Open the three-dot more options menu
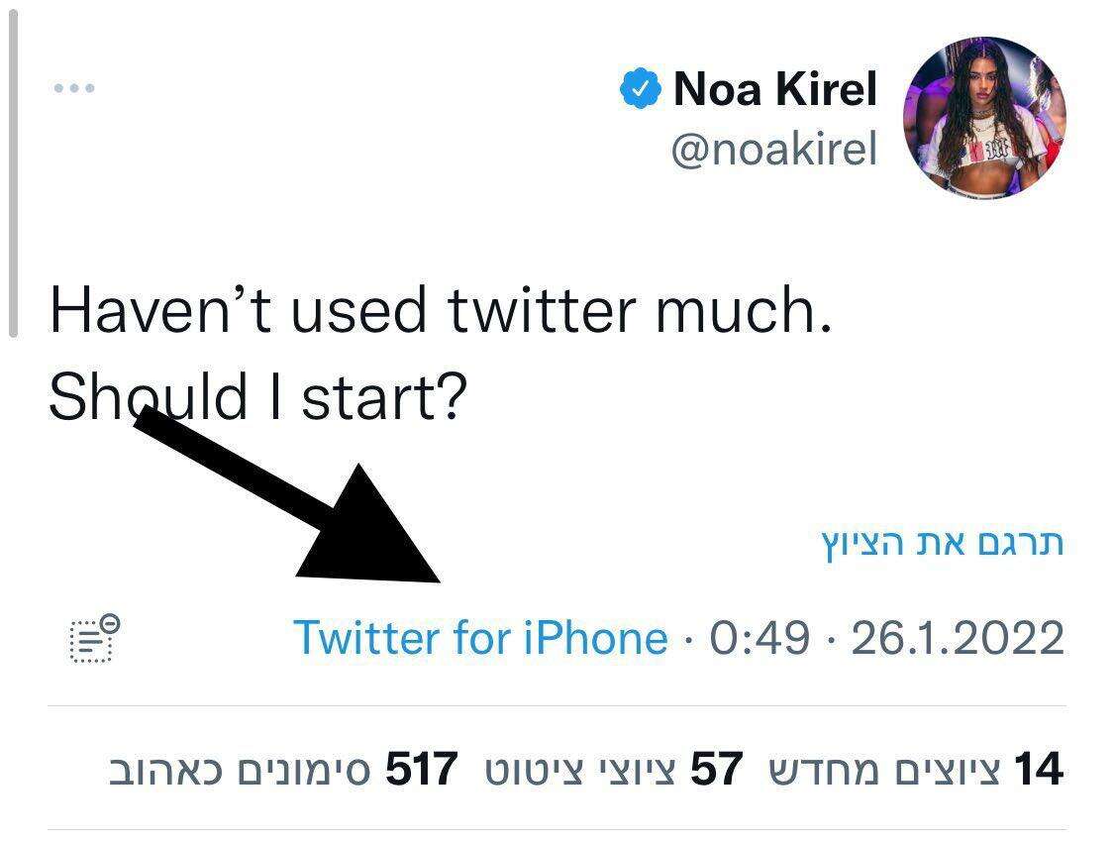 (74, 89)
